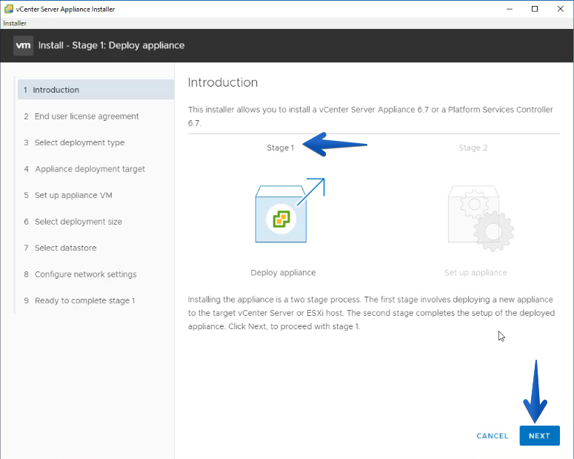This screenshot has width=574, height=459.
Task: Click the vCenter installer title bar icon
Action: pyautogui.click(x=8, y=9)
